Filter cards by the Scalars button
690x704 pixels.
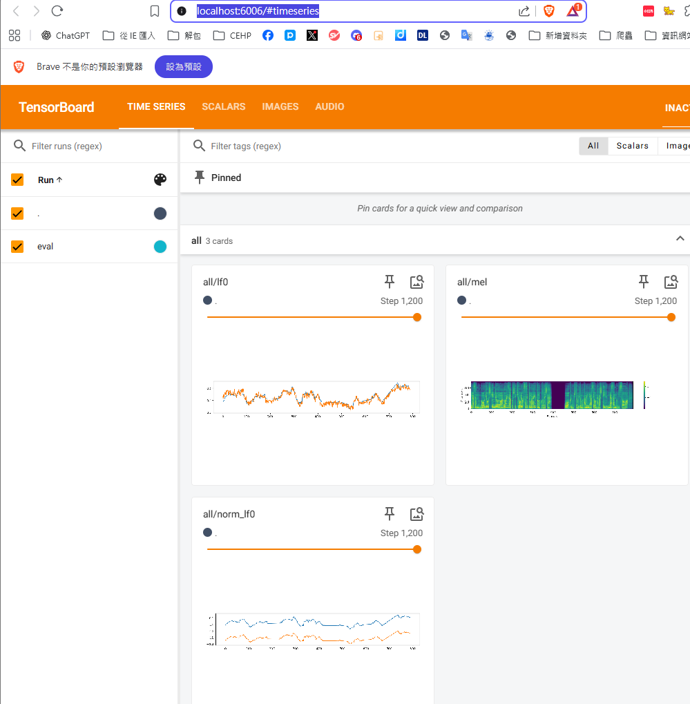click(x=632, y=146)
